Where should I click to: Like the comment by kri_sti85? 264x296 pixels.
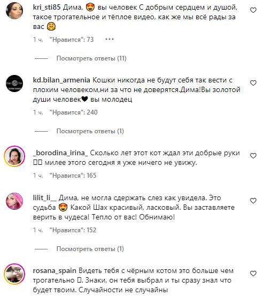[x=253, y=10]
